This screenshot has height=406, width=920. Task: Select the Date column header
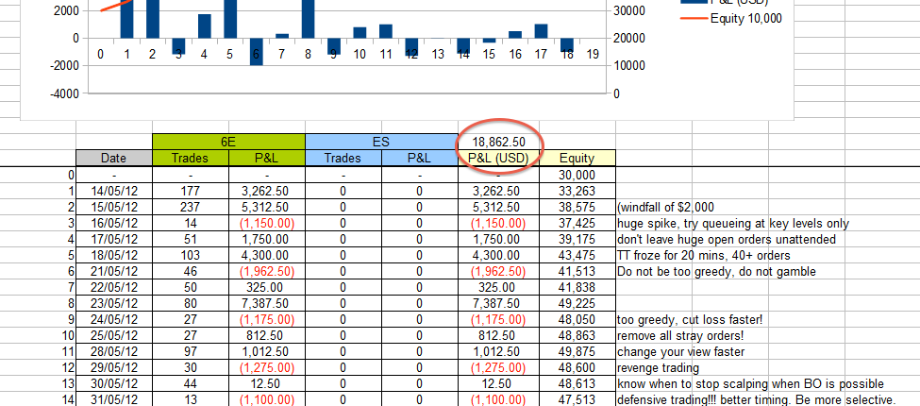click(113, 159)
